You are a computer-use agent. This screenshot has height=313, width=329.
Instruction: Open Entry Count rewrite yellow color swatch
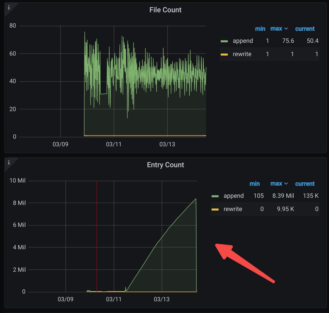[215, 210]
